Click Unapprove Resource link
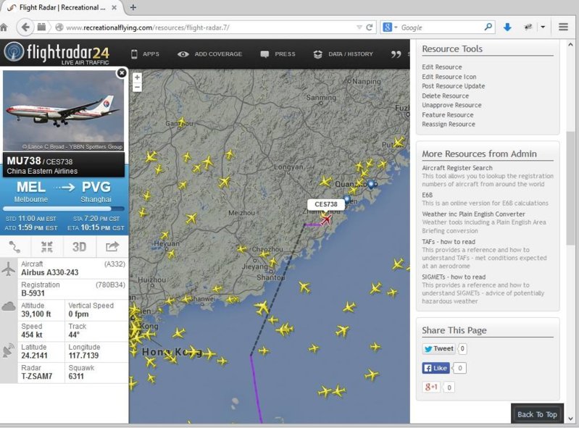 tap(451, 105)
